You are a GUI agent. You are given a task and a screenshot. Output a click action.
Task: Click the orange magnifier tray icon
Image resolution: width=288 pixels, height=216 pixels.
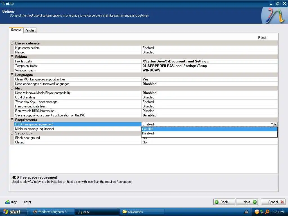[267, 212]
